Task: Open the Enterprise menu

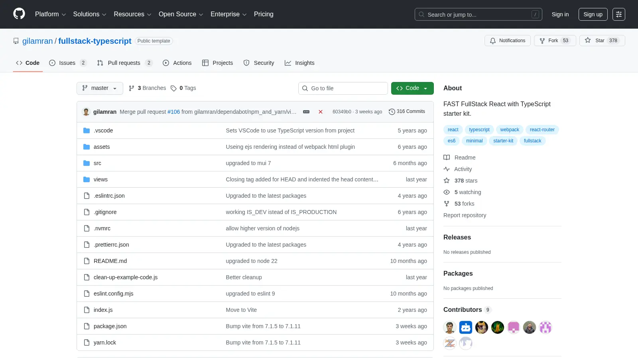Action: 228,14
